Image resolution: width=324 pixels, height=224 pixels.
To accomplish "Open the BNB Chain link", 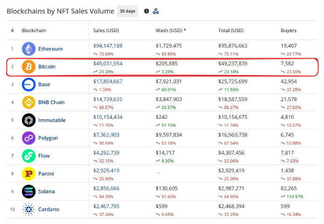I will [51, 102].
